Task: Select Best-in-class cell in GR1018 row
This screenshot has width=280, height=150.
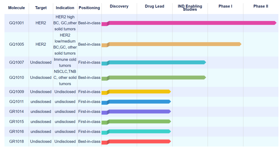Action: [89, 141]
